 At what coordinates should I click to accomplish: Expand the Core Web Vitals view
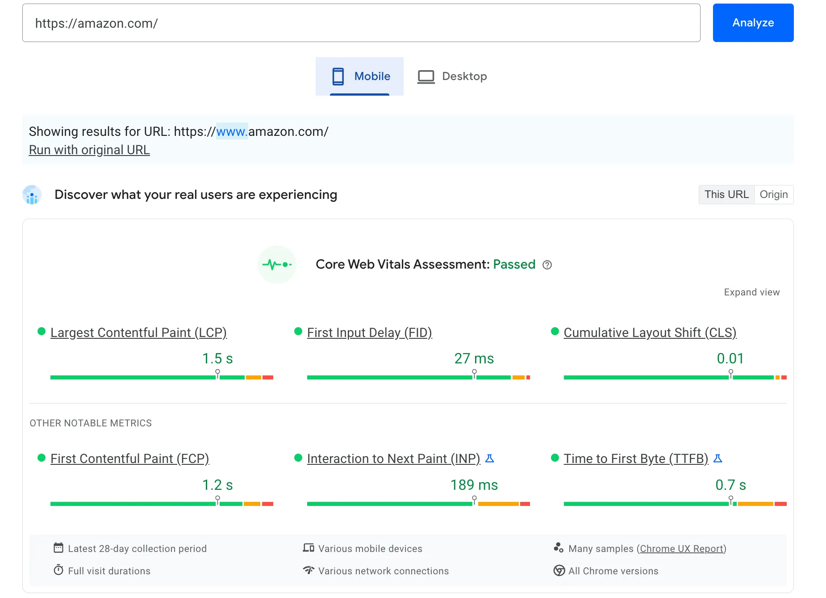[751, 292]
